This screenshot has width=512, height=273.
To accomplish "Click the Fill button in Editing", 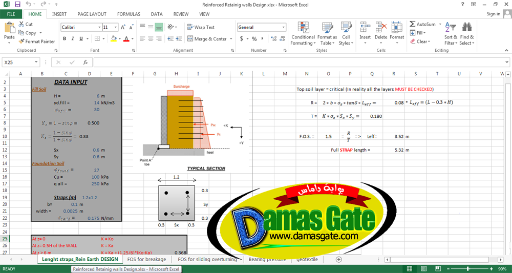I will coord(417,33).
